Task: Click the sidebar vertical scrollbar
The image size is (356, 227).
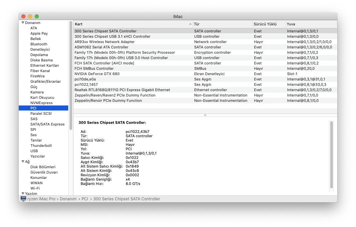Action: [x=71, y=75]
